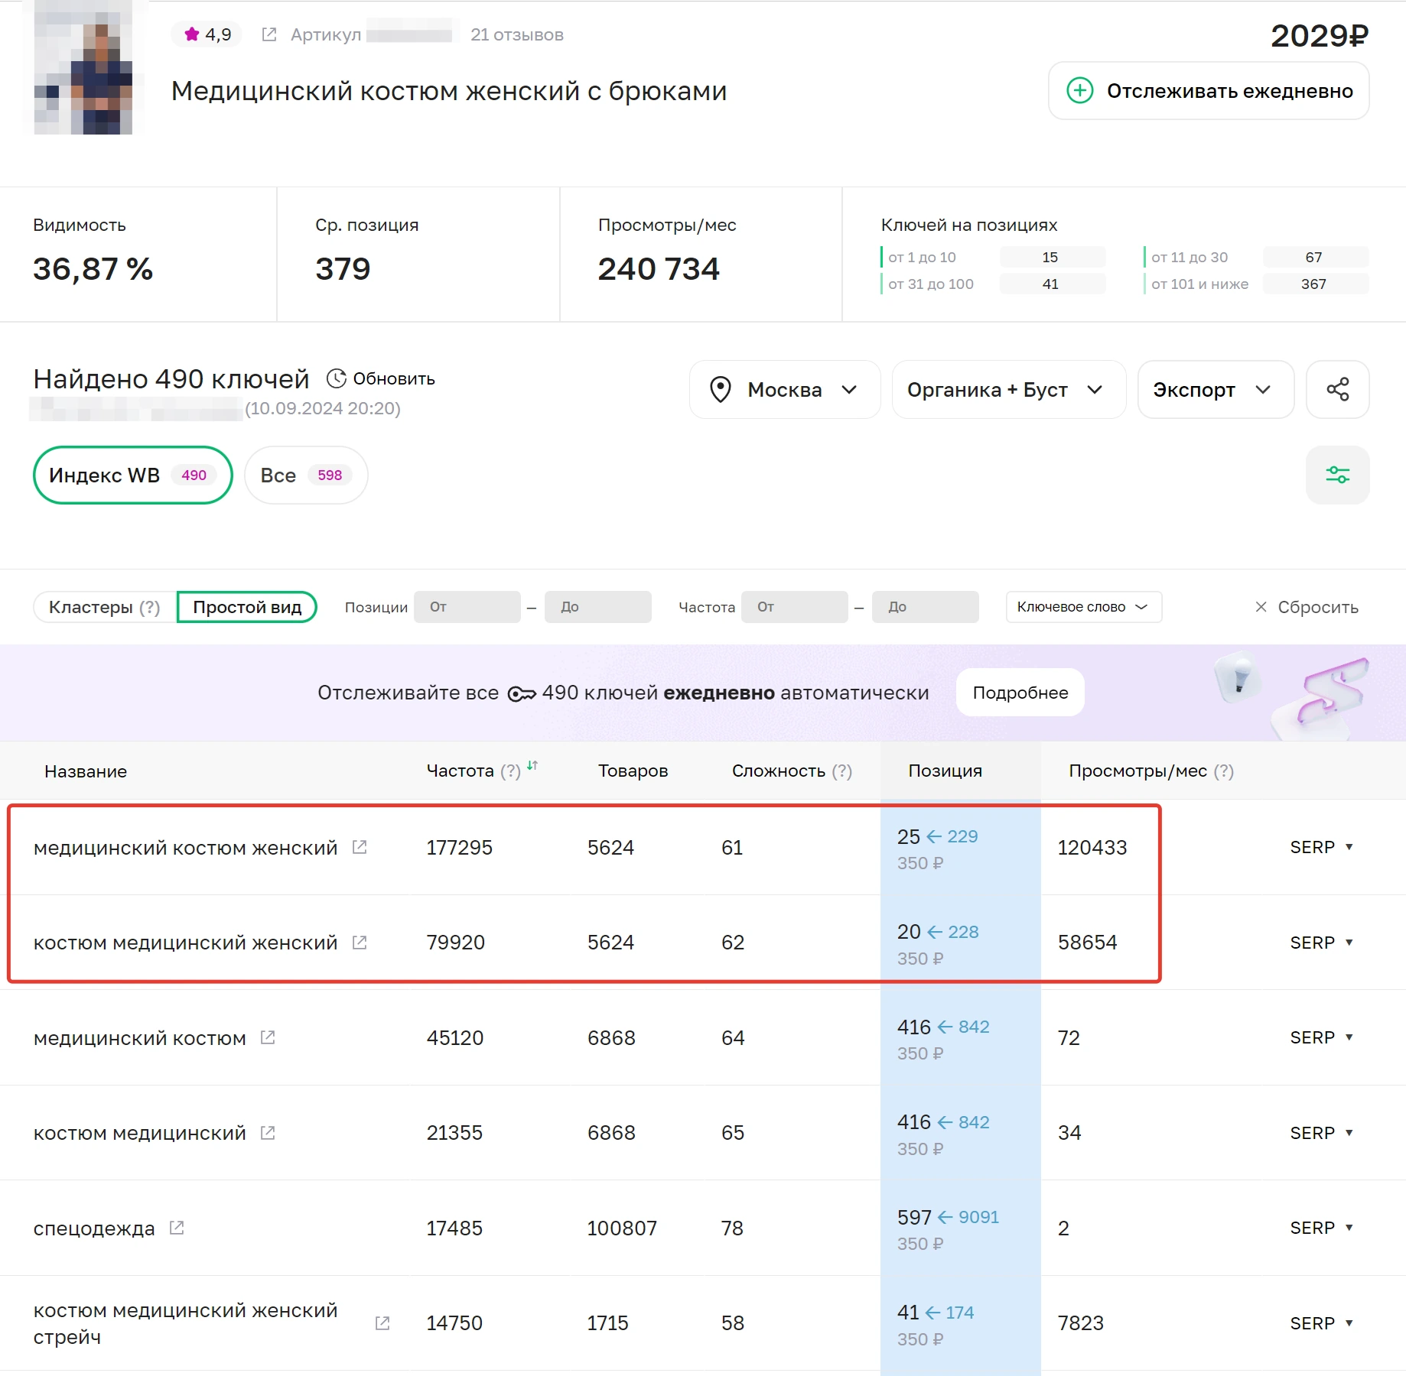Open external link icon next to костюм медицинский
Screen dimensions: 1406x1376
(x=268, y=1133)
